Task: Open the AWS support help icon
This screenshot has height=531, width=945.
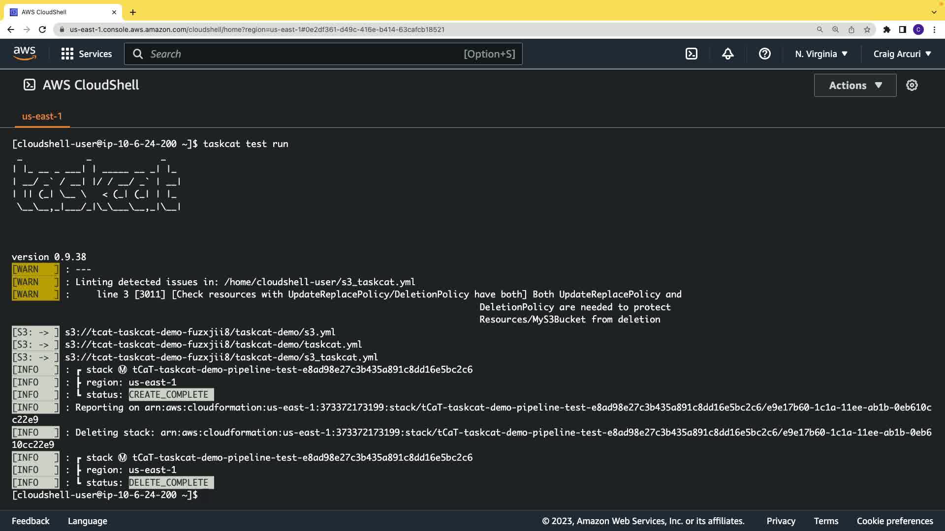Action: 764,54
